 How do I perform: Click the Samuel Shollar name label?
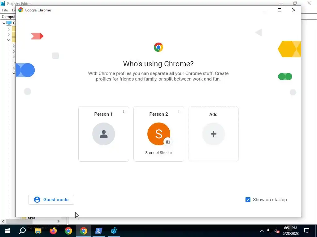(x=159, y=152)
